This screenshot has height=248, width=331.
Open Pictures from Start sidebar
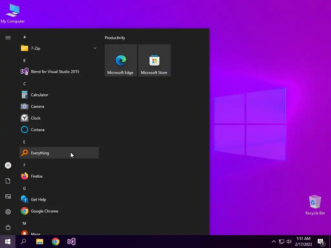pos(8,196)
